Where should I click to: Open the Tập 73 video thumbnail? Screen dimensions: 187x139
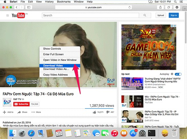[x=132, y=116]
